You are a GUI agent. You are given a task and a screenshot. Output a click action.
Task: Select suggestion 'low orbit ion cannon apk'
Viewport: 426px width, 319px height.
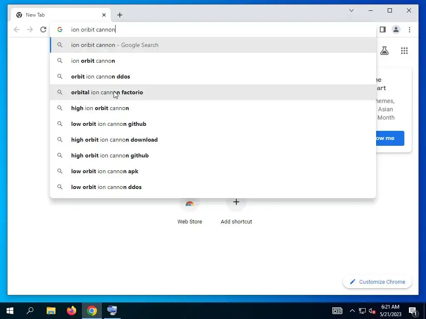[213, 171]
